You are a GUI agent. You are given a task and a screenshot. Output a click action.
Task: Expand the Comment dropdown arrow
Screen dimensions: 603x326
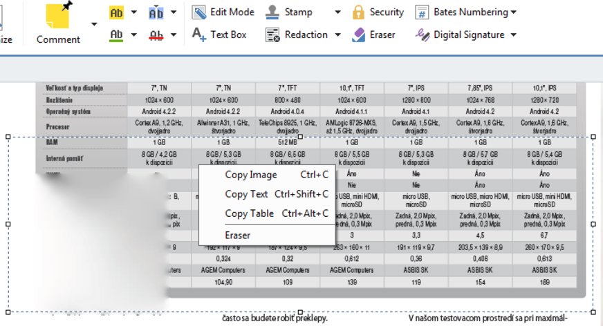(x=94, y=24)
